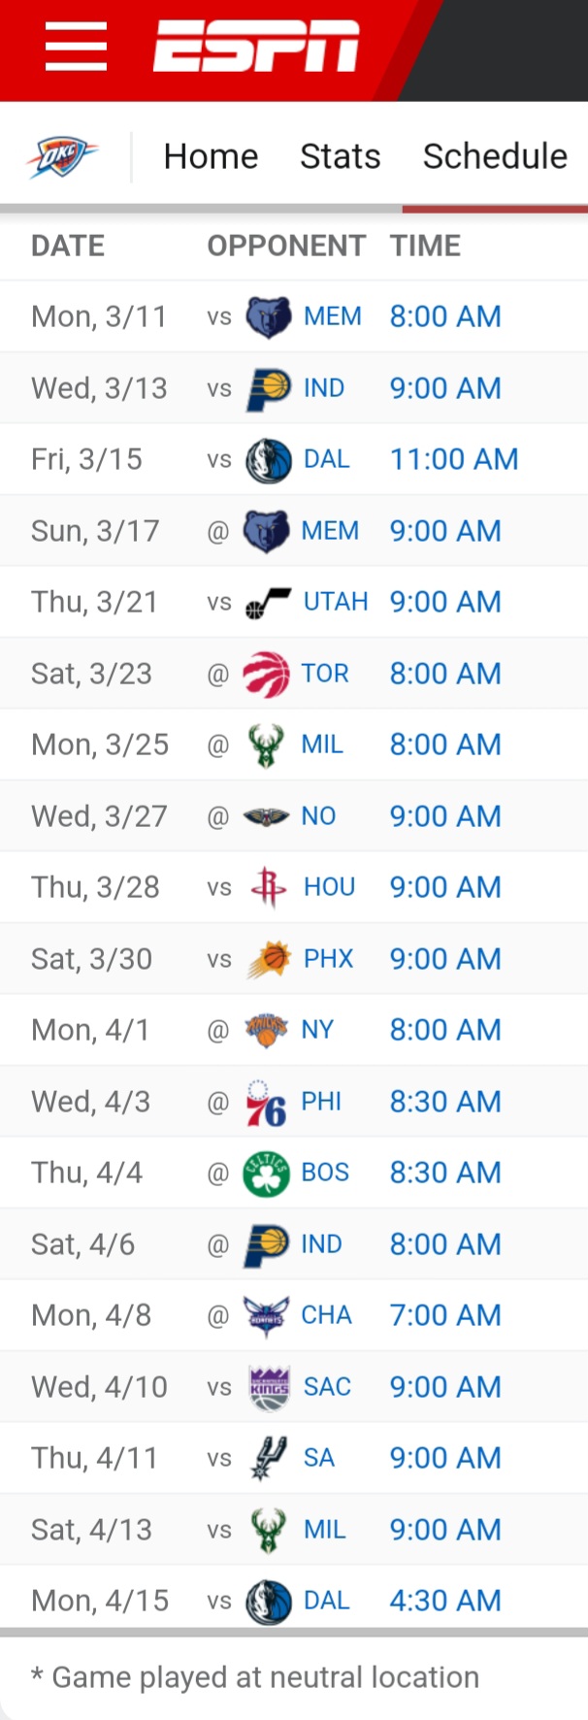Tap the San Antonio Spurs logo
Image resolution: width=588 pixels, height=1720 pixels.
(268, 1458)
